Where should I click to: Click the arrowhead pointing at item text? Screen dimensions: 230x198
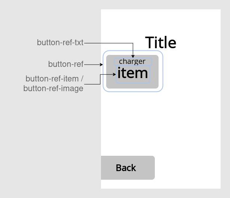click(x=114, y=74)
